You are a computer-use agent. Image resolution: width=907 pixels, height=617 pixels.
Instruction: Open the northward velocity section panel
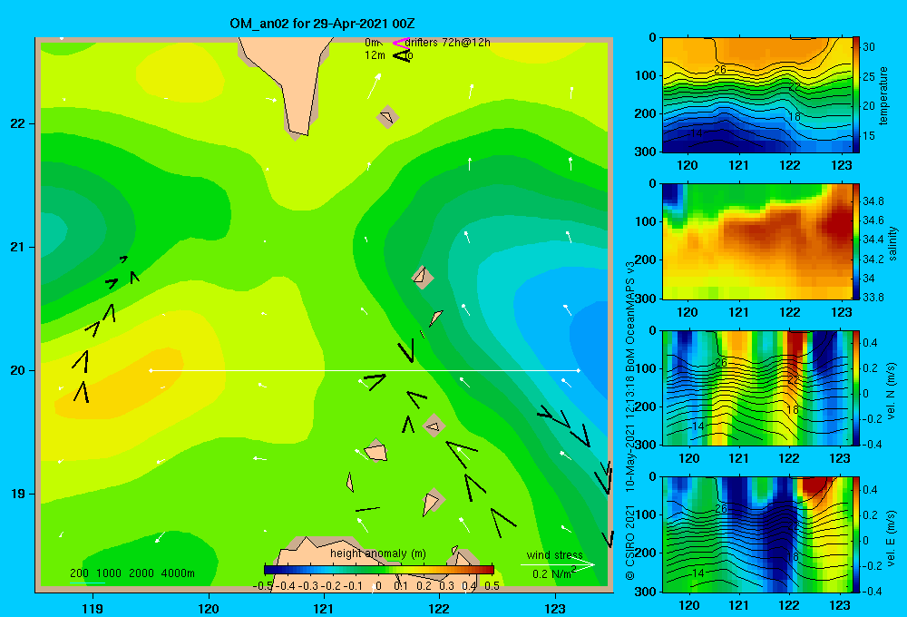click(x=756, y=388)
